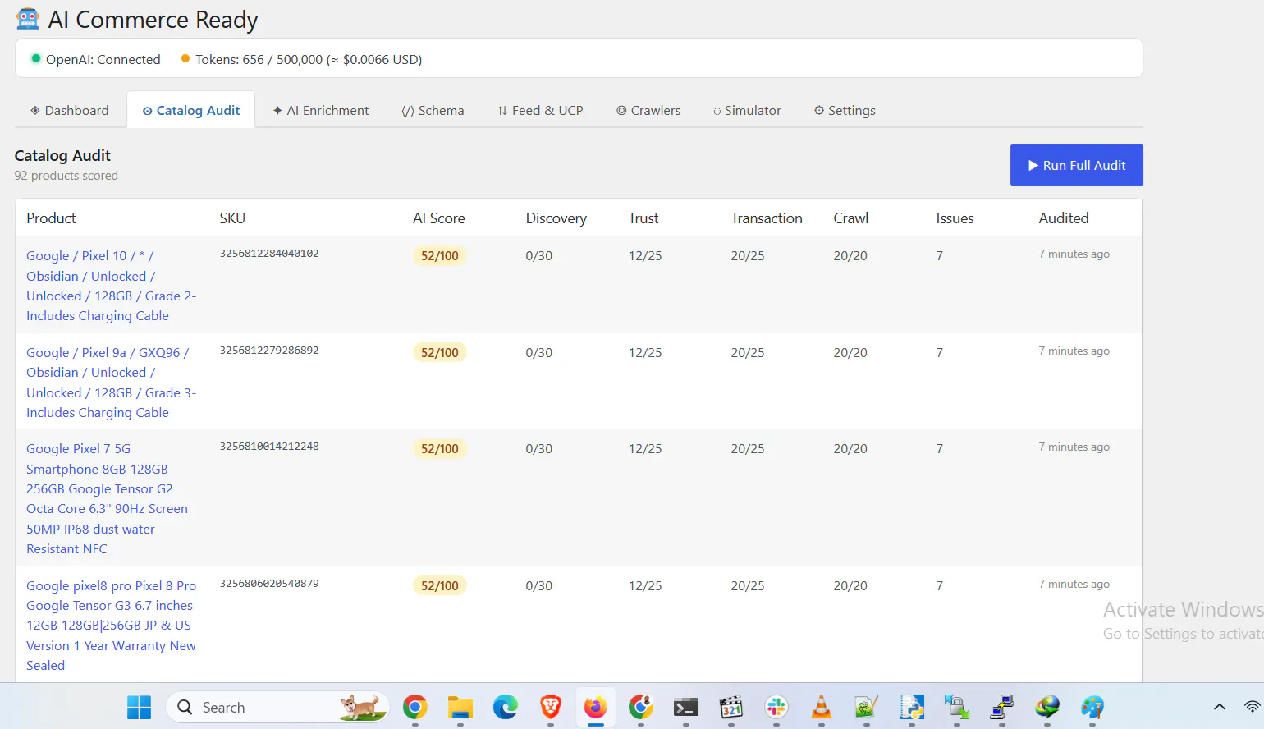The height and width of the screenshot is (729, 1264).
Task: Click the Transaction column header
Action: click(767, 218)
